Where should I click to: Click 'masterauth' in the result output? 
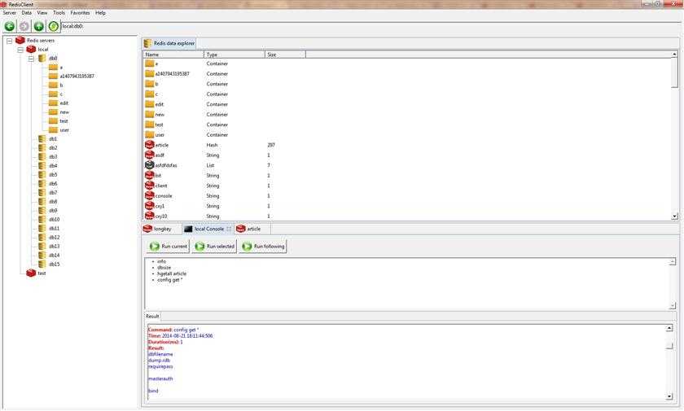click(160, 378)
